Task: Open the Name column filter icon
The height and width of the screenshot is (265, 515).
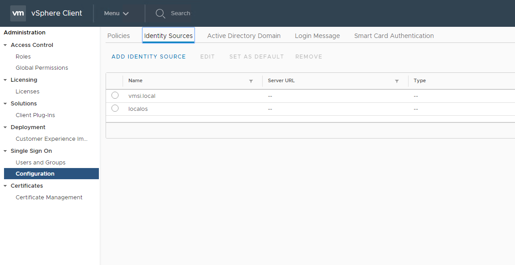Action: click(251, 81)
